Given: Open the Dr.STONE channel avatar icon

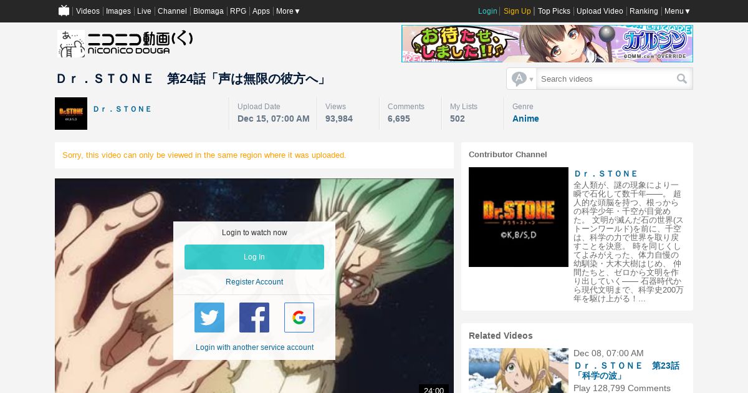Looking at the screenshot, I should tap(71, 114).
